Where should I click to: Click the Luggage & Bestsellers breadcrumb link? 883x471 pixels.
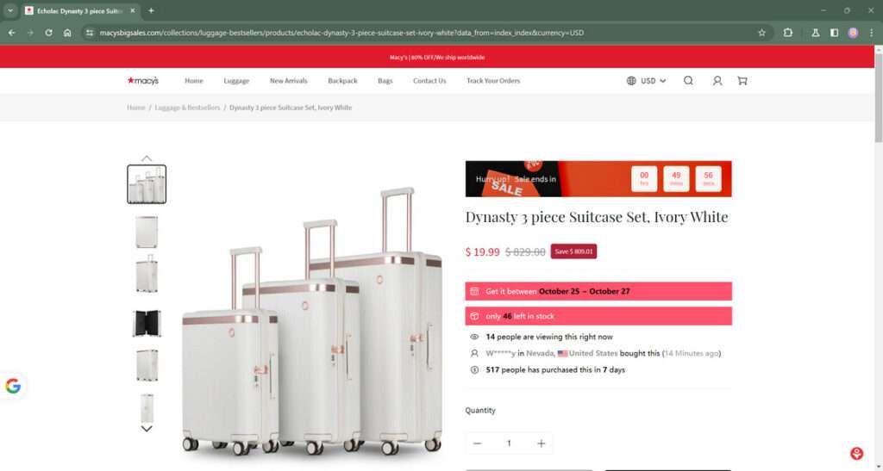187,108
